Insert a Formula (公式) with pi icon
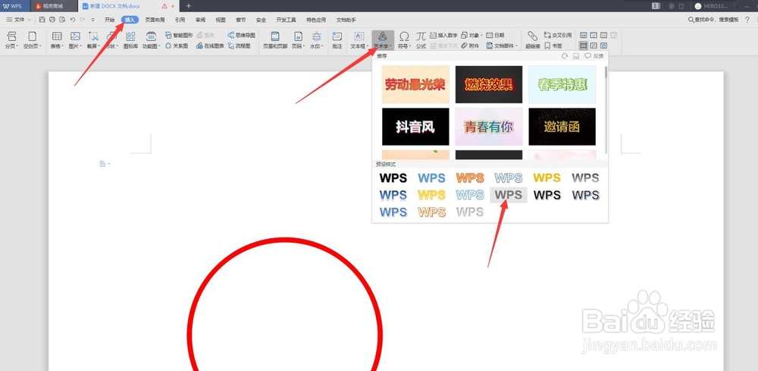The width and height of the screenshot is (758, 371). (421, 39)
